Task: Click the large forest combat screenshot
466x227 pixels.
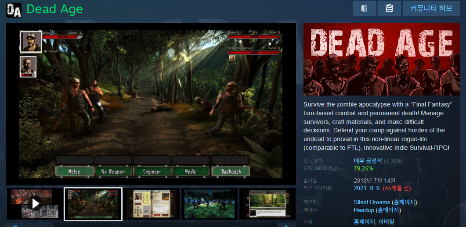Action: point(151,104)
